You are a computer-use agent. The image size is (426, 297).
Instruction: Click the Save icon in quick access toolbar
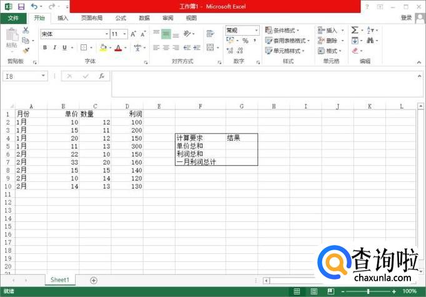[21, 6]
